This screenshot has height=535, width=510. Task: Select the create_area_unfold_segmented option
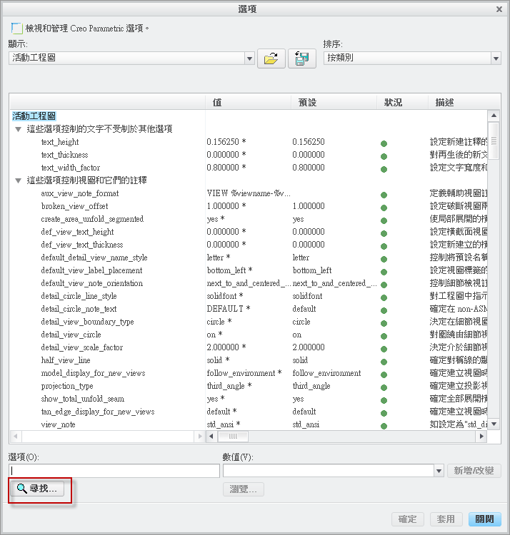pos(92,219)
